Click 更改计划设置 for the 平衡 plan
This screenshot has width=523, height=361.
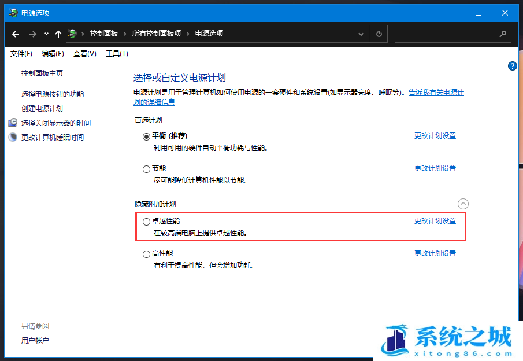435,136
